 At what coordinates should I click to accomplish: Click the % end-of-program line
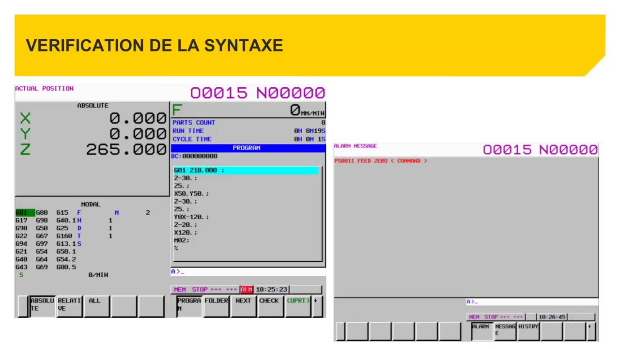176,248
